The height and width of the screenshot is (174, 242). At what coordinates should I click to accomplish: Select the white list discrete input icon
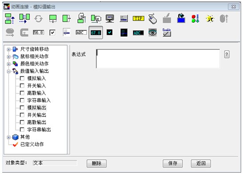tap(67, 32)
